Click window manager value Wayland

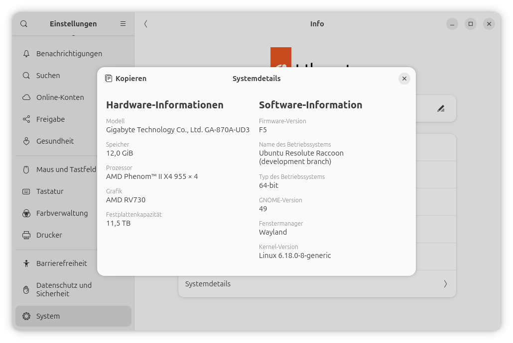click(273, 232)
